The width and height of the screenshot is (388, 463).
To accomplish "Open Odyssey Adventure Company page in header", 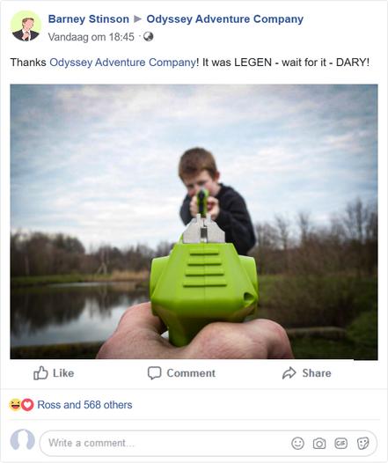I will (225, 18).
